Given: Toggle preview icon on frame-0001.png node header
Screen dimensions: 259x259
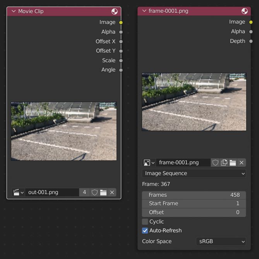Looking at the screenshot, I should pyautogui.click(x=244, y=11).
